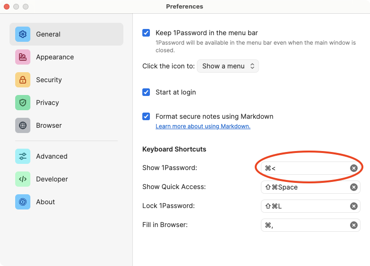The image size is (370, 266).
Task: Open the Security lock icon
Action: click(23, 80)
